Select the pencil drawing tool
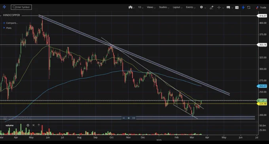 211,7
